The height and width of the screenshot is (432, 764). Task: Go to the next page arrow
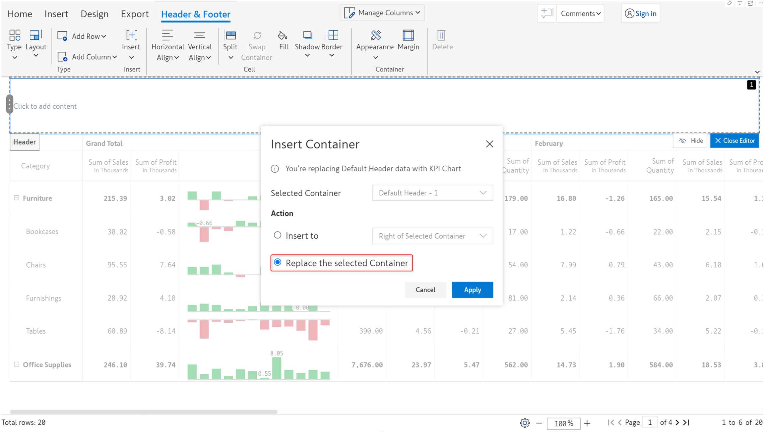tap(677, 422)
